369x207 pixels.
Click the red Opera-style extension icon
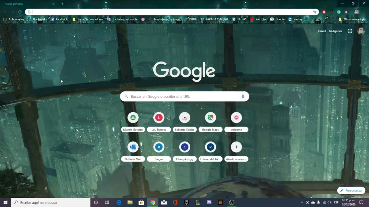[324, 12]
